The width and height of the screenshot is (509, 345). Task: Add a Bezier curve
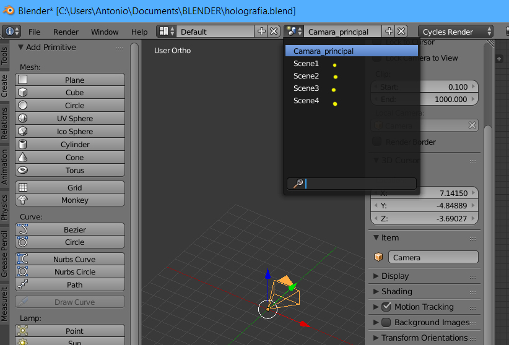(x=70, y=229)
